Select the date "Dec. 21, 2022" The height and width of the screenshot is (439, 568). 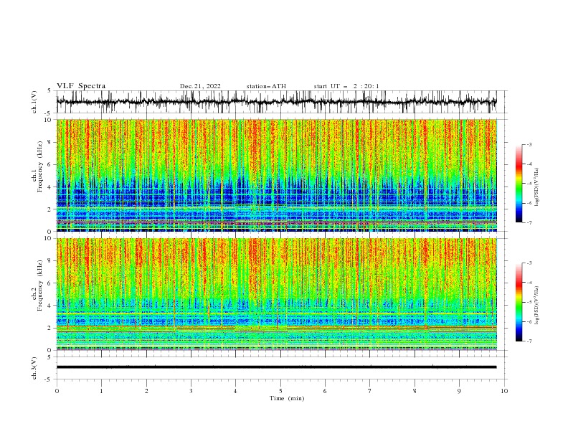tap(200, 86)
